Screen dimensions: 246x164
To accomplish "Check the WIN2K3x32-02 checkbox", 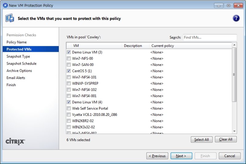I will (69, 127).
